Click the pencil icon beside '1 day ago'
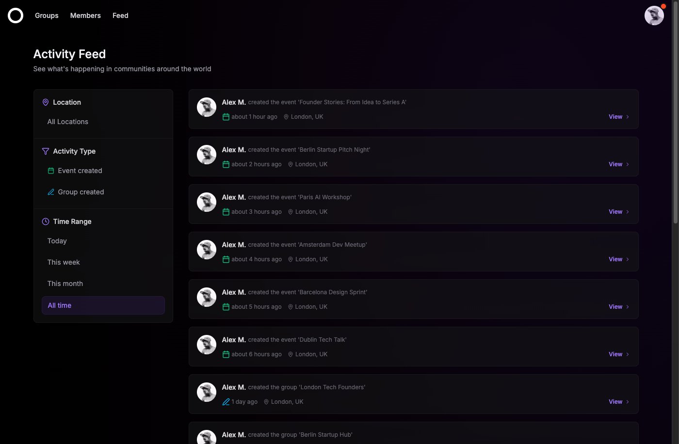This screenshot has width=679, height=444. (x=226, y=401)
